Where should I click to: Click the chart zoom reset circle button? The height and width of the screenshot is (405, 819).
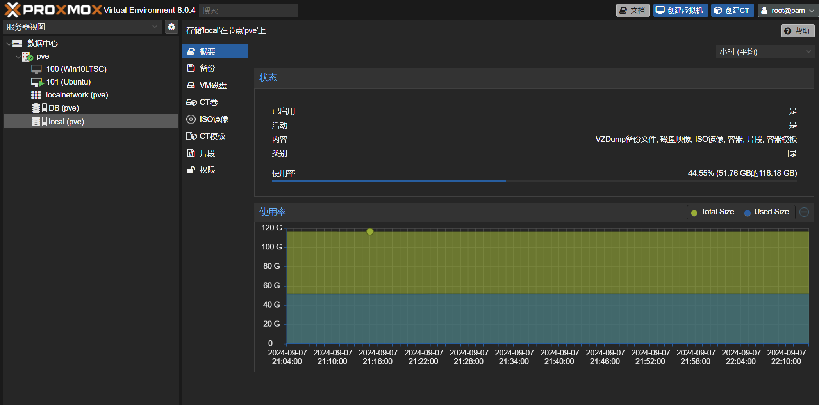[804, 212]
